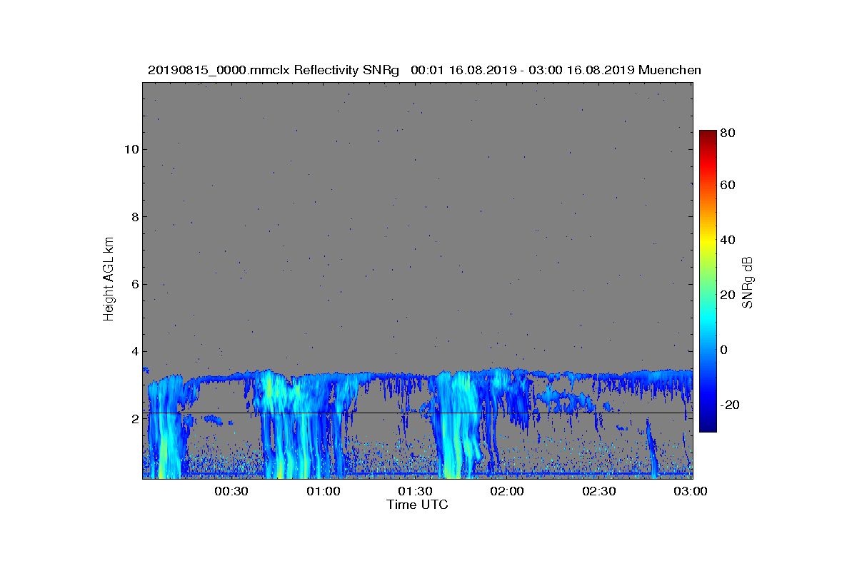Screen dimensions: 857x571
Task: Click the plot title starting with '20190815_0000.mmclx Reflectivity SNRg'
Action: 424,70
